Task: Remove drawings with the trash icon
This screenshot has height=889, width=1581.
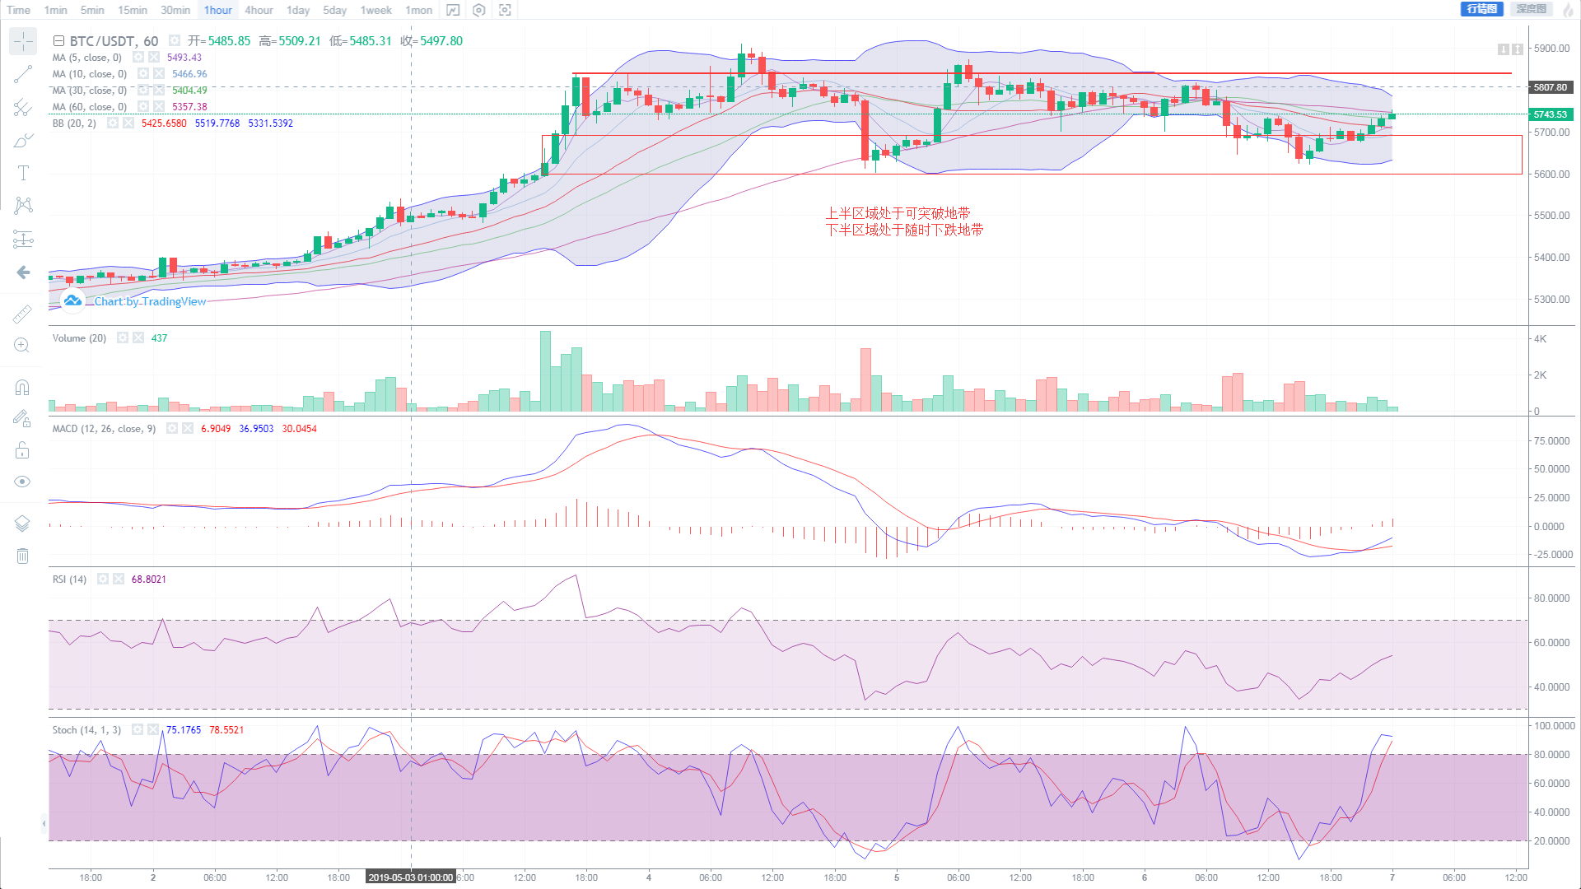Action: click(22, 556)
